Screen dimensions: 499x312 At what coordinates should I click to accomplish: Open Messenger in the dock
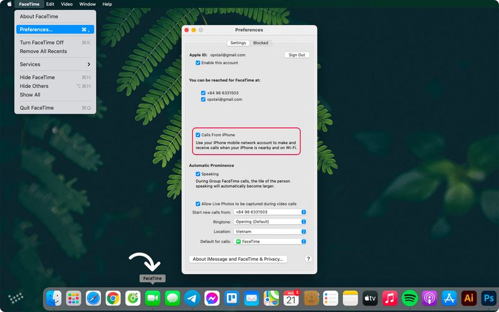coord(212,298)
